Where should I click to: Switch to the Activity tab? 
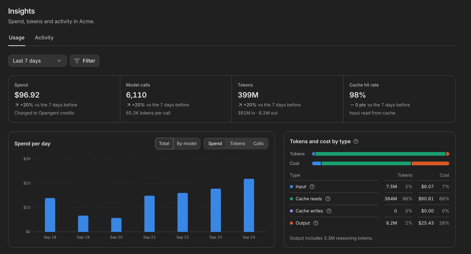coord(44,38)
